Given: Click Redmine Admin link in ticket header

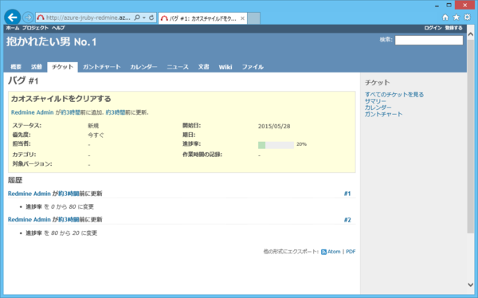Looking at the screenshot, I should pyautogui.click(x=33, y=112).
